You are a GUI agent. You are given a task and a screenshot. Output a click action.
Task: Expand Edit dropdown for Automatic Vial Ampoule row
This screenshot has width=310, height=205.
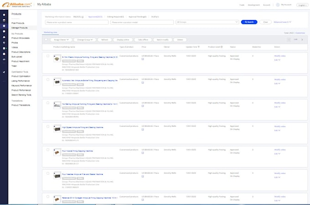coord(277,83)
